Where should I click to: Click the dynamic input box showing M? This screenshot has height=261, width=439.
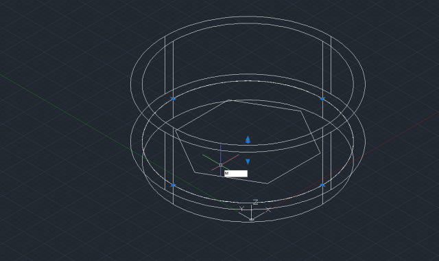pyautogui.click(x=236, y=174)
